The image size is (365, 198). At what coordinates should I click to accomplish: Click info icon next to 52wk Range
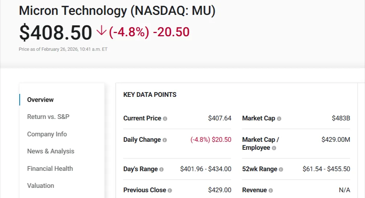point(281,169)
